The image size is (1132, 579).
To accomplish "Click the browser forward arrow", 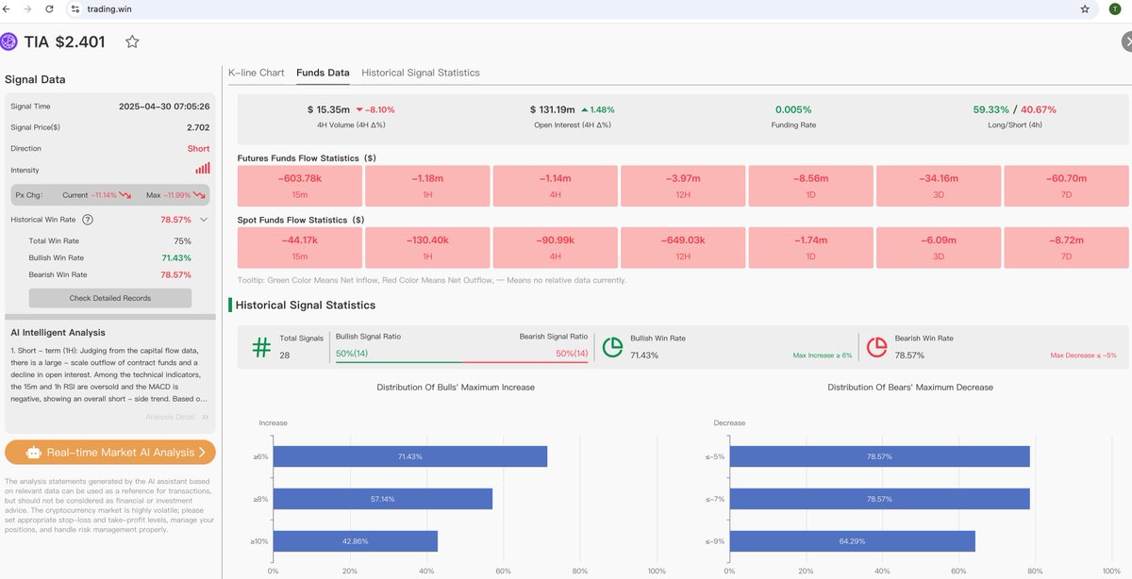I will point(28,8).
